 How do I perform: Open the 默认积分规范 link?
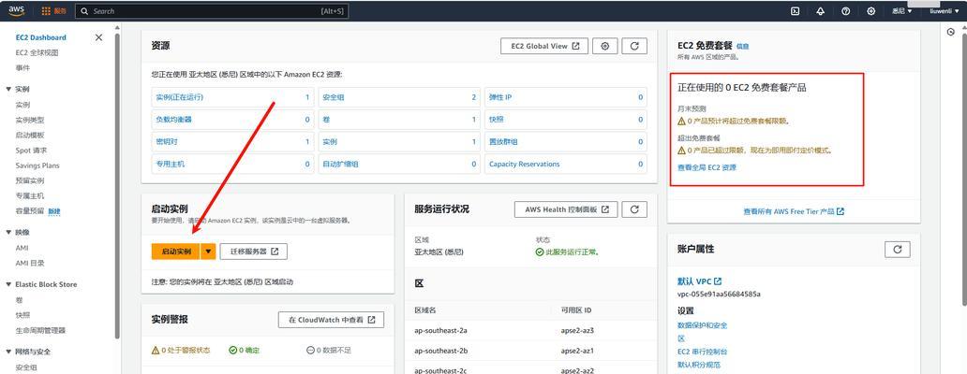[699, 365]
